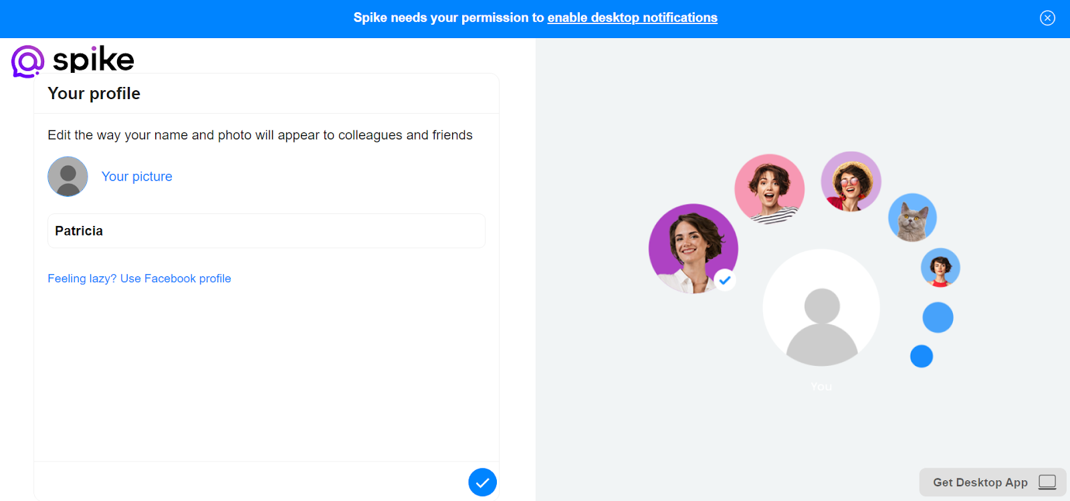Click the gray cat avatar
This screenshot has height=501, width=1070.
click(x=912, y=217)
